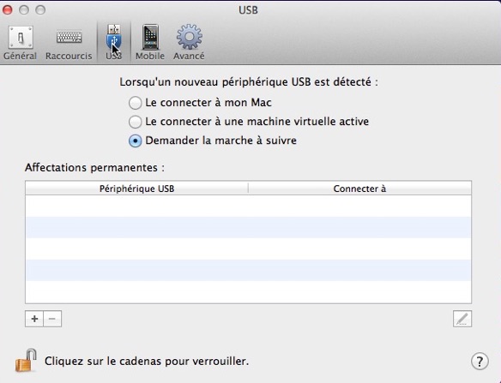Sort by Périphérique USB column header
The height and width of the screenshot is (383, 501).
(x=136, y=189)
